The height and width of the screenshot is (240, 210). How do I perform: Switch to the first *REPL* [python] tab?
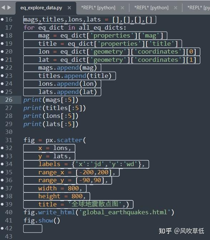[x=98, y=7]
